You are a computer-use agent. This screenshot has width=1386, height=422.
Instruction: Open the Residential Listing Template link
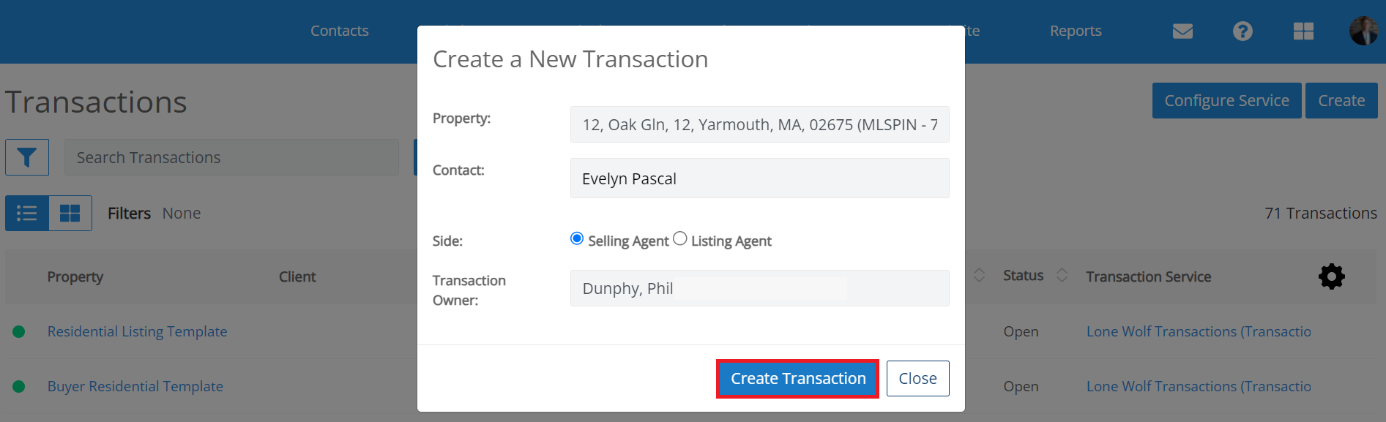(137, 331)
